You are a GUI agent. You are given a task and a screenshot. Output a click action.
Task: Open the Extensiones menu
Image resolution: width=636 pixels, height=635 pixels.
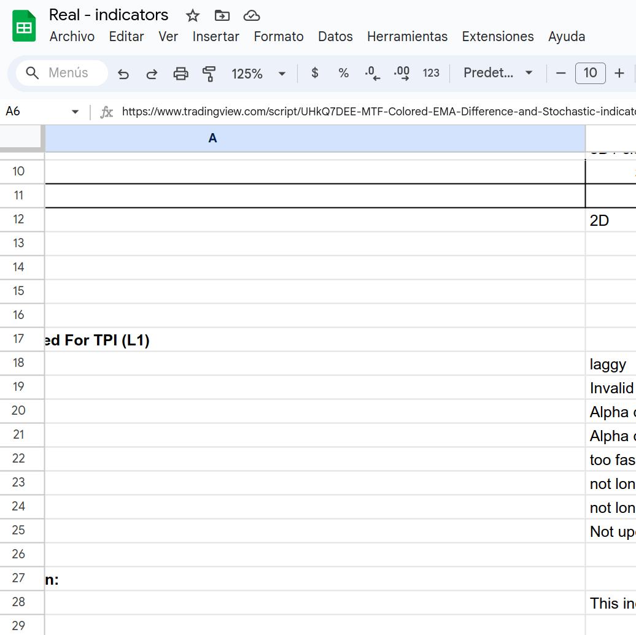497,37
